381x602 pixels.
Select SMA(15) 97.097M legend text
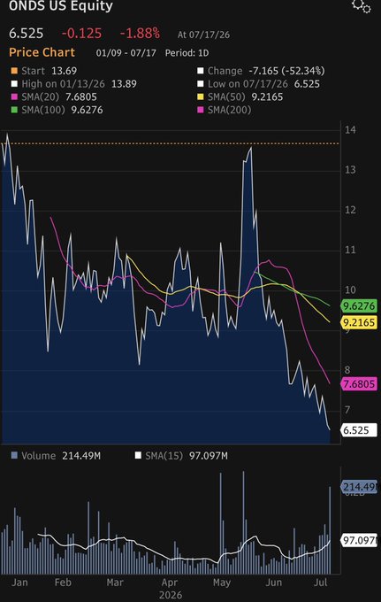(187, 456)
